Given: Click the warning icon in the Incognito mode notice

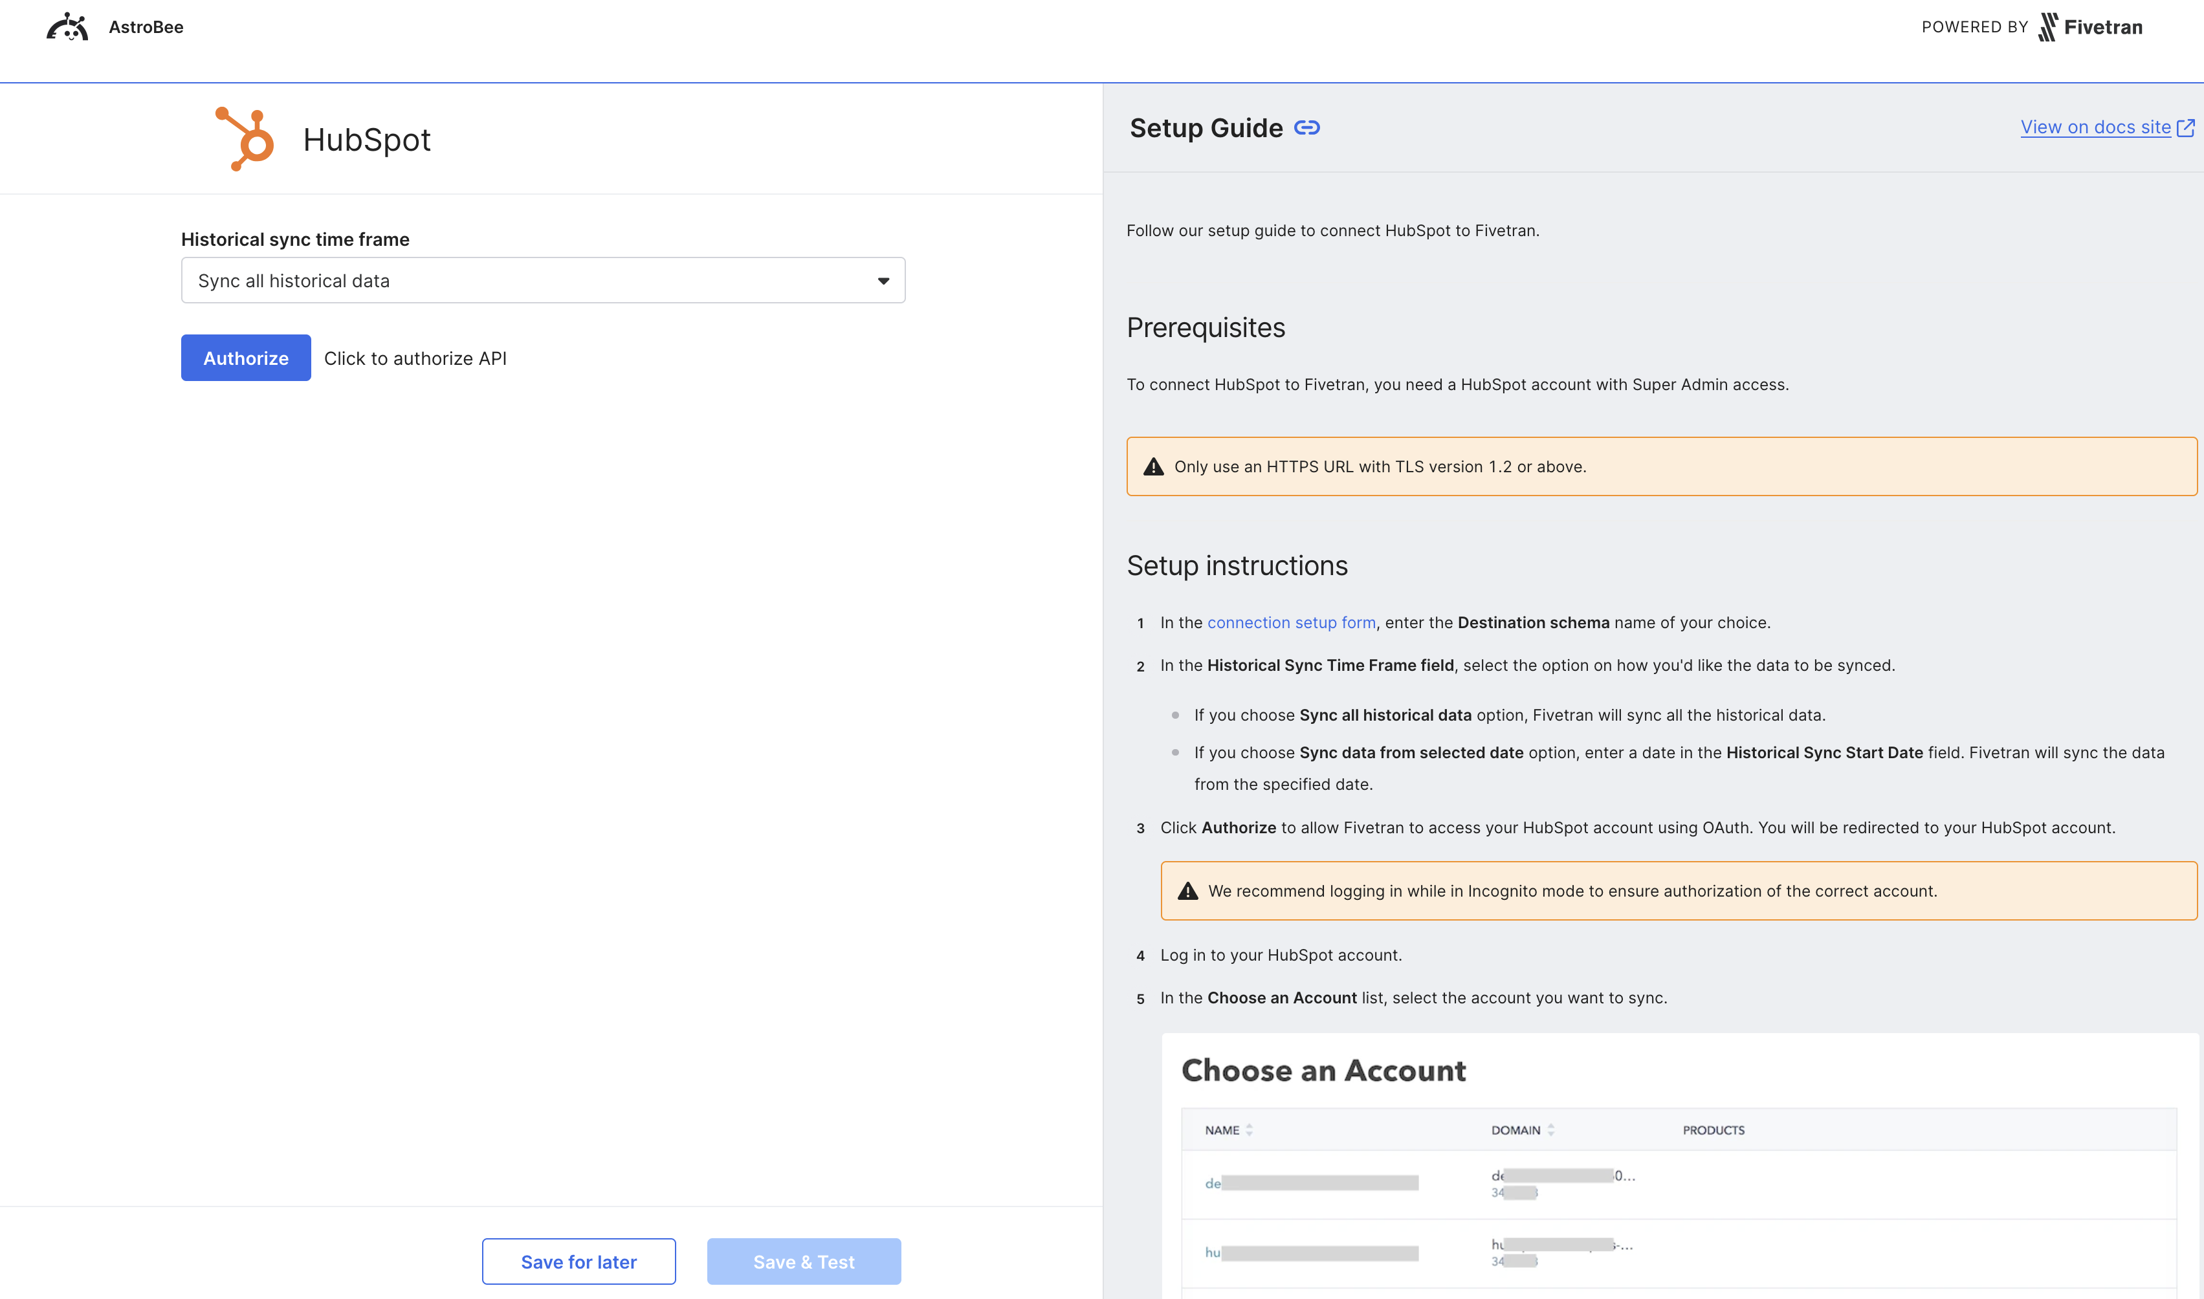Looking at the screenshot, I should [x=1187, y=890].
